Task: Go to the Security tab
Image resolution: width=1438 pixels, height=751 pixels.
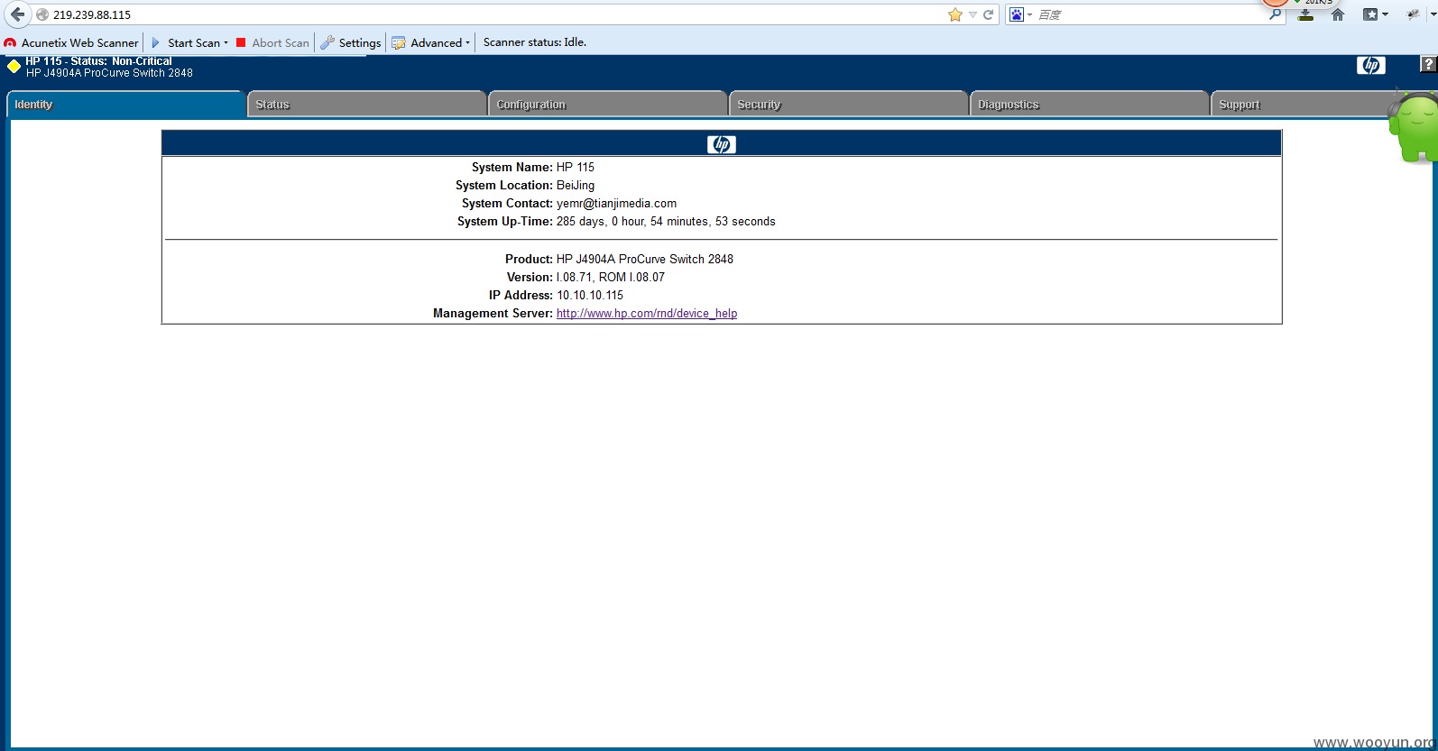Action: pos(849,105)
